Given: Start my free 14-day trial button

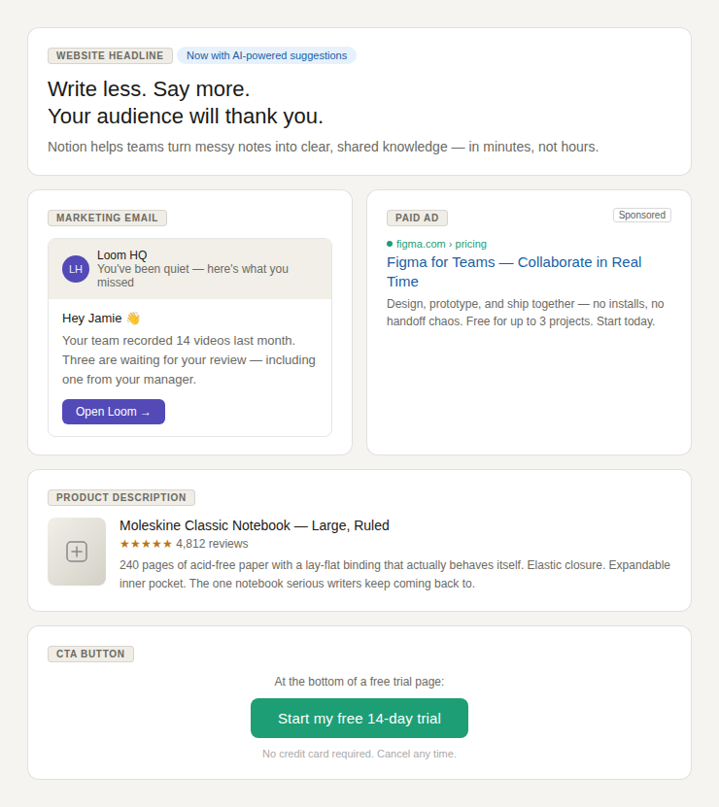Looking at the screenshot, I should (x=359, y=718).
